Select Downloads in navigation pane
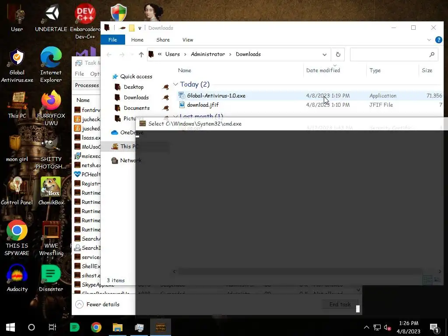This screenshot has height=336, width=448. click(x=136, y=98)
